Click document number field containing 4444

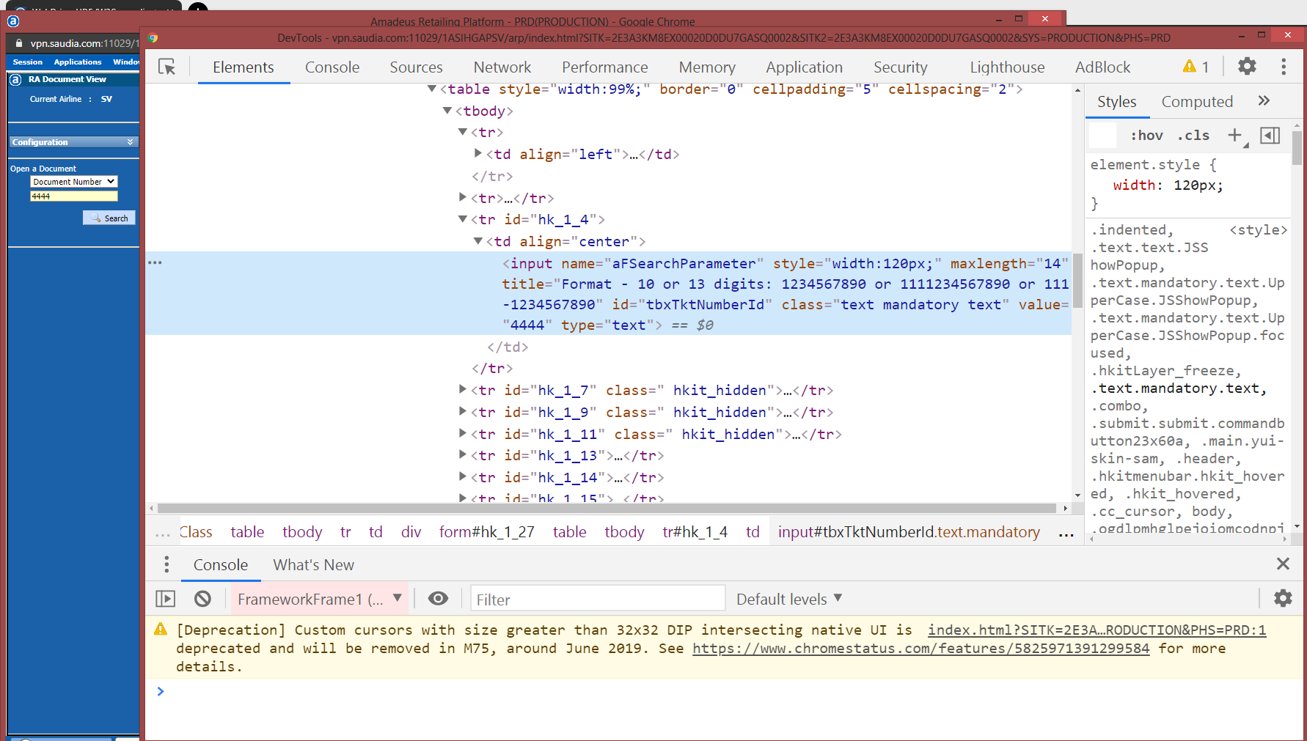74,196
